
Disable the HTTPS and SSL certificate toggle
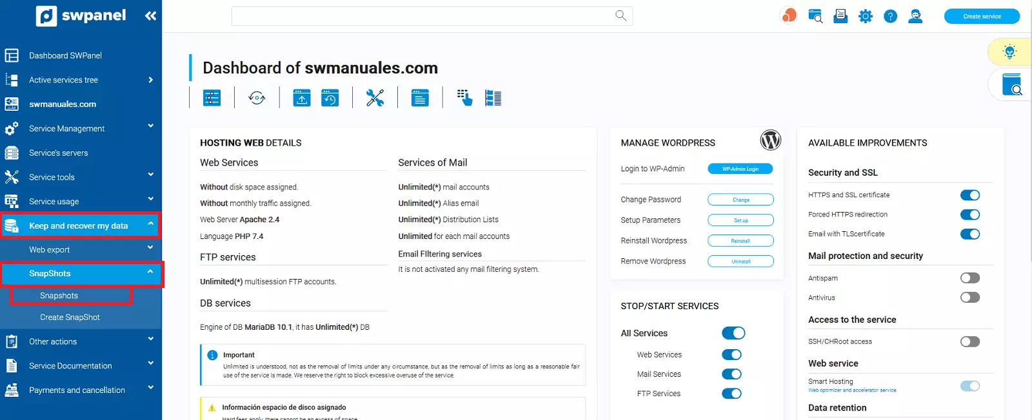tap(969, 195)
